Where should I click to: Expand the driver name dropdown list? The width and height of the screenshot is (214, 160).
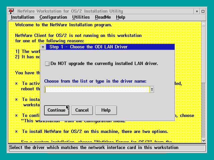(152, 90)
